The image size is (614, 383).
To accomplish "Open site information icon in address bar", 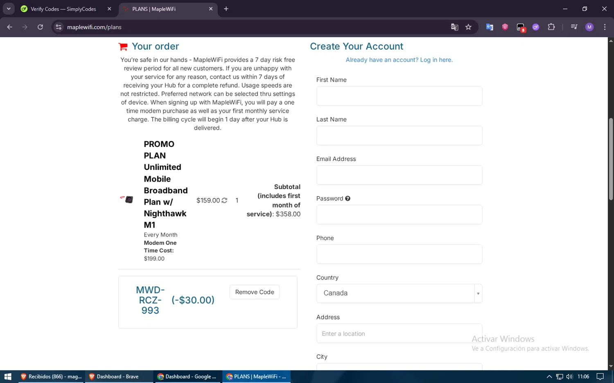I will point(59,27).
